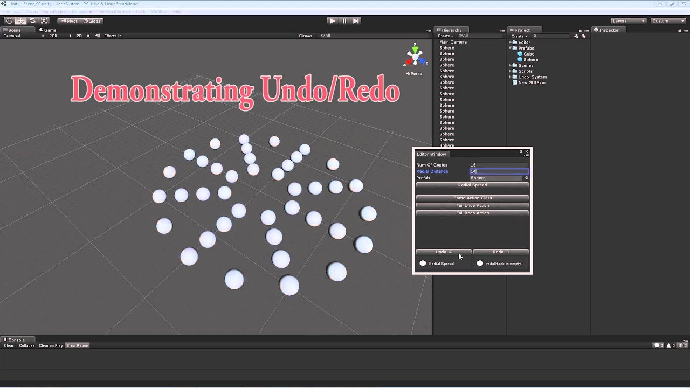Select the Rotate tool
This screenshot has width=690, height=388.
click(x=32, y=21)
